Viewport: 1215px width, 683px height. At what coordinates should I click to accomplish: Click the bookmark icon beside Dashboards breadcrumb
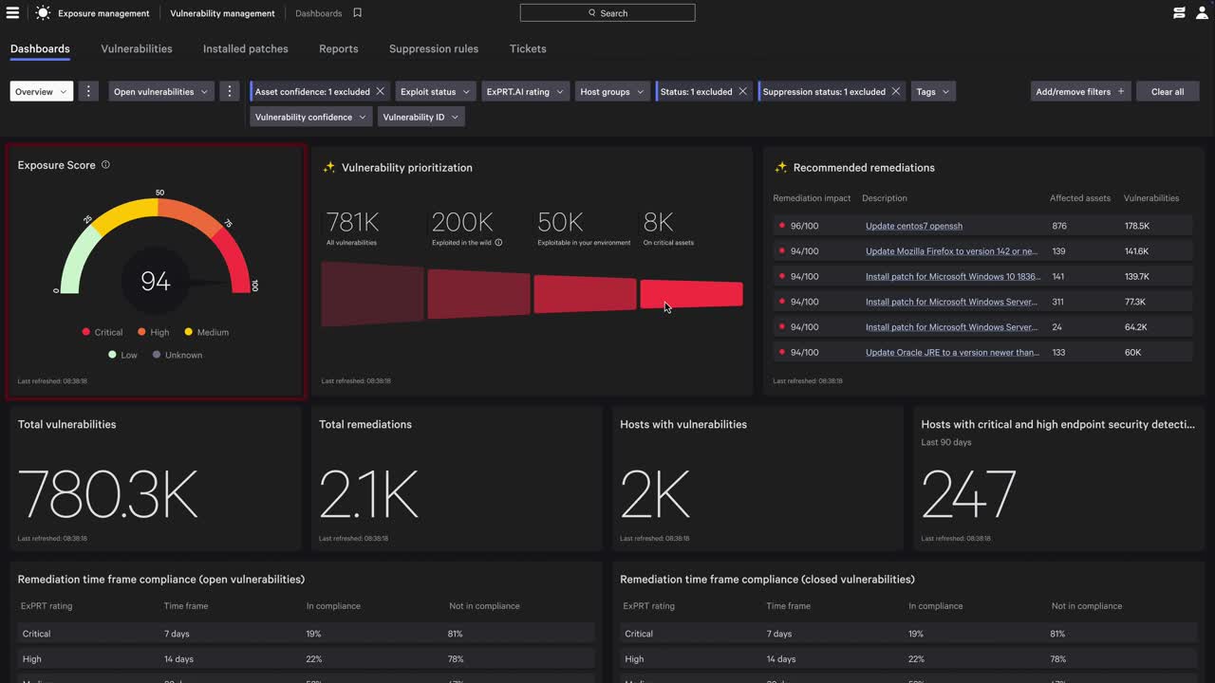tap(358, 13)
